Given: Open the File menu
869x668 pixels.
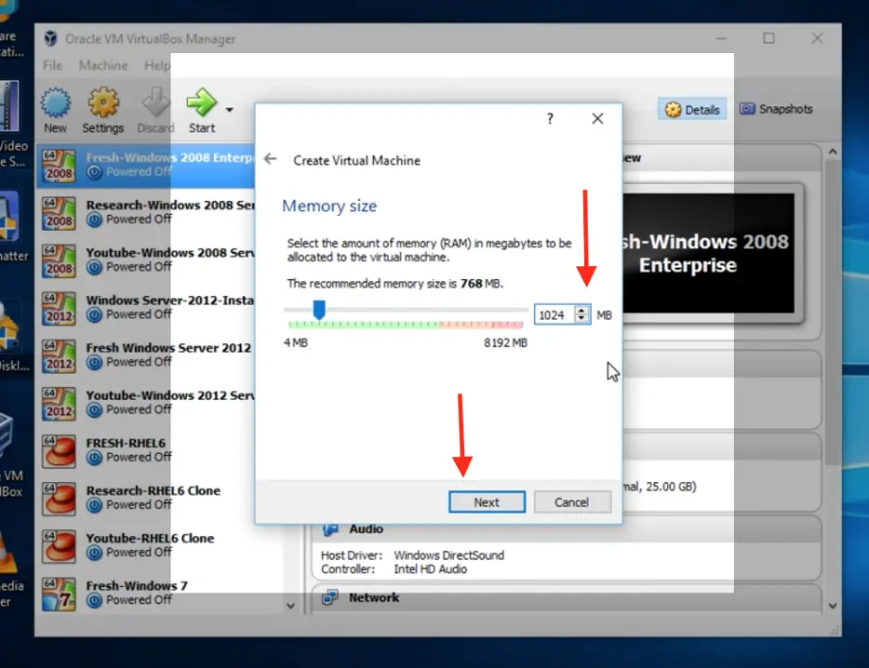Looking at the screenshot, I should [x=51, y=65].
